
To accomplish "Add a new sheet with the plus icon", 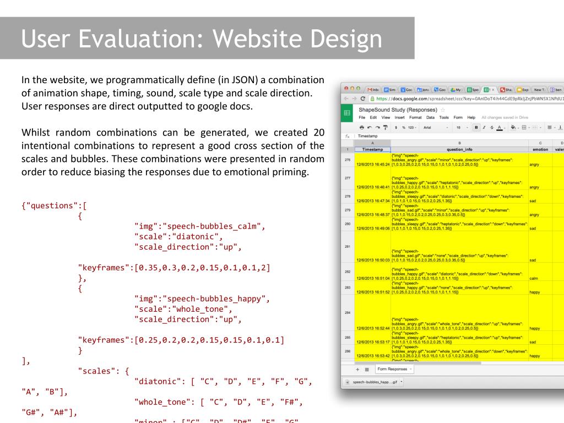I will [x=357, y=370].
